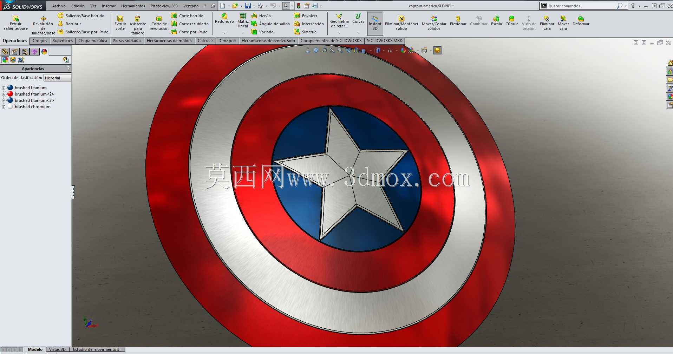
Task: Click the Apariencias help question mark
Action: point(68,68)
